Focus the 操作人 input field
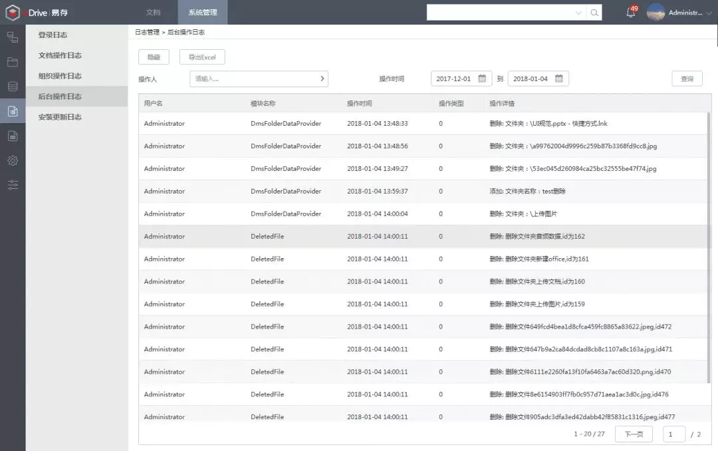The image size is (718, 451). point(259,78)
